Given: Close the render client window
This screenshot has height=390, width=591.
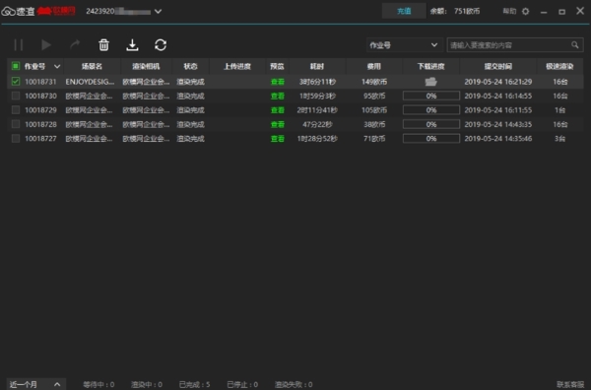Looking at the screenshot, I should pos(580,11).
